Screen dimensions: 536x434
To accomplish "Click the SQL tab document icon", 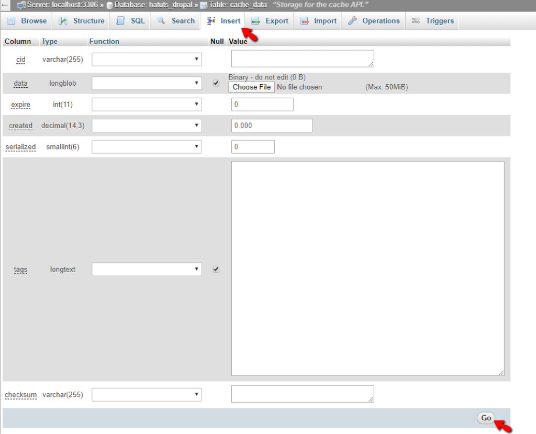I will pos(121,21).
